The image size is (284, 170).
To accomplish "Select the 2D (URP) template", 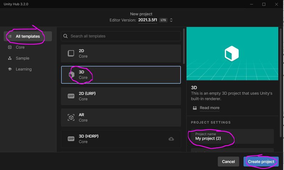I will (121, 96).
